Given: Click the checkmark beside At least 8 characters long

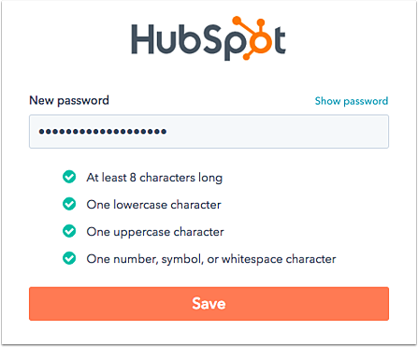Looking at the screenshot, I should pyautogui.click(x=69, y=177).
